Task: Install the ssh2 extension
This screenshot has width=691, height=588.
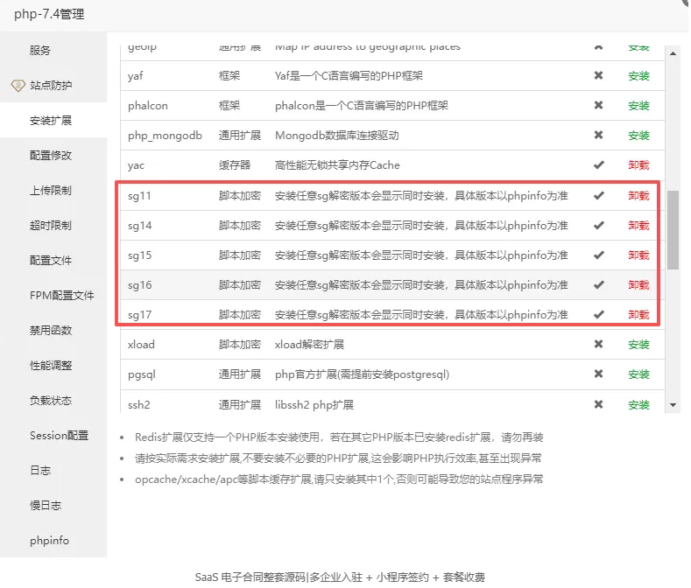Action: [638, 405]
